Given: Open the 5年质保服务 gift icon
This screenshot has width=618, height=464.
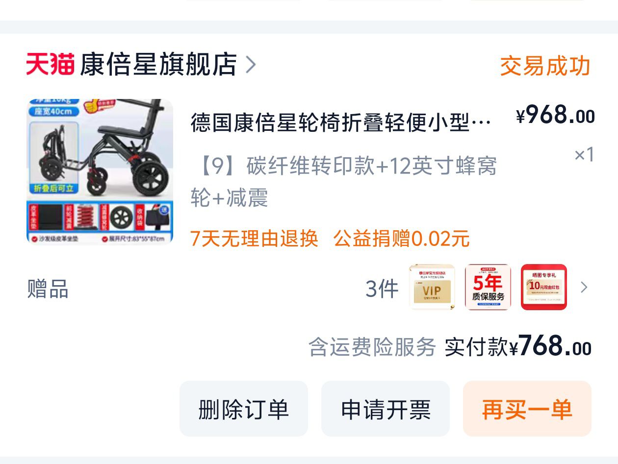Looking at the screenshot, I should [488, 287].
